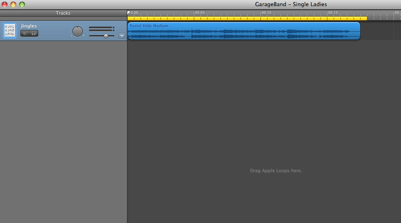
Task: Click the yellow minimize window button
Action: point(13,5)
